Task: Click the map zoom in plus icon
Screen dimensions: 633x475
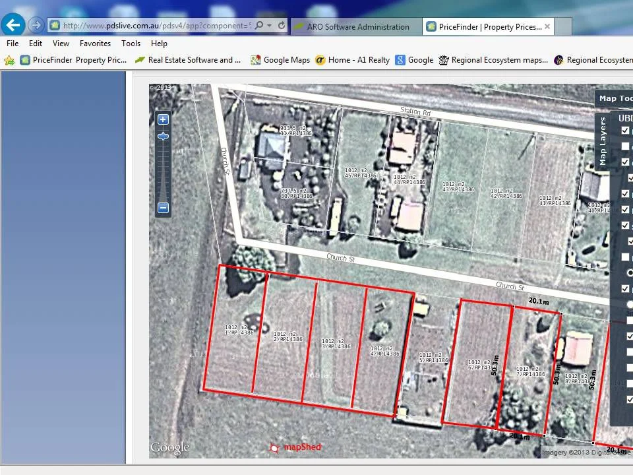Action: coord(163,119)
